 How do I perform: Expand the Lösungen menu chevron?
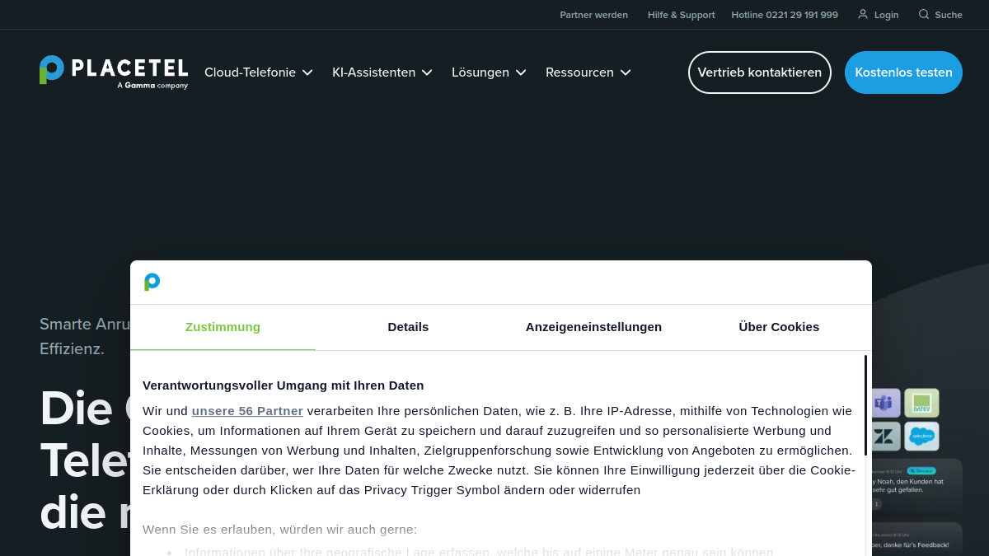point(521,72)
